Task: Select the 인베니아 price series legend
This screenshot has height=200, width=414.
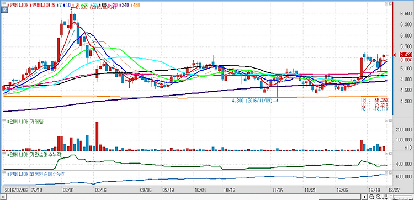Action: 18,5
